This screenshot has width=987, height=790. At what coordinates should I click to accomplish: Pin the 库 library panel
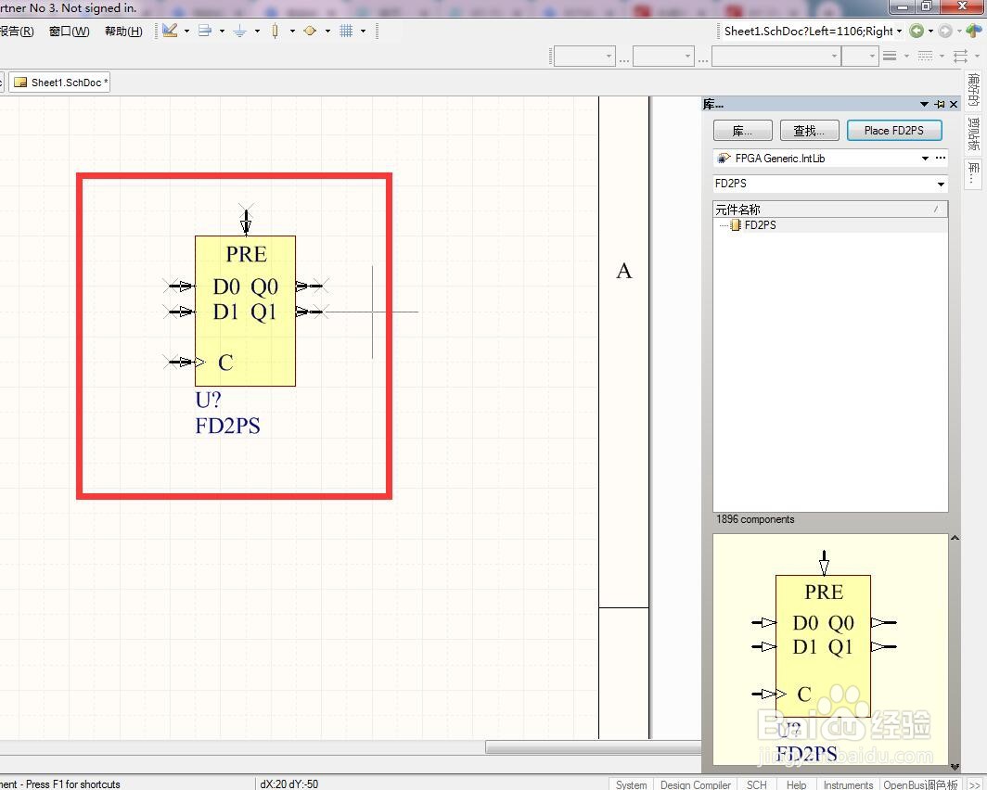coord(940,105)
